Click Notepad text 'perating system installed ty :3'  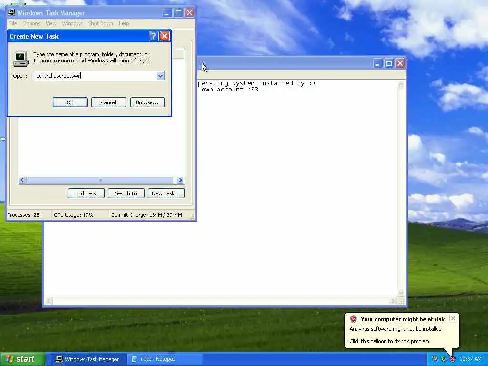(x=256, y=83)
